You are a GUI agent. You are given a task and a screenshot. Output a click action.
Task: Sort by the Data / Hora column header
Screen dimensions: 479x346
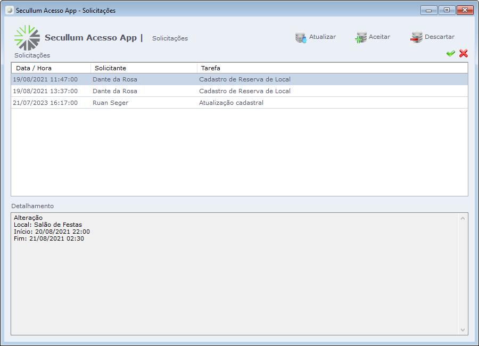point(51,68)
